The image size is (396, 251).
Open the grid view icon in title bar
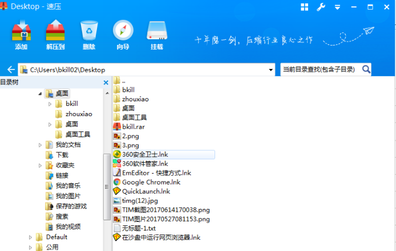(305, 7)
